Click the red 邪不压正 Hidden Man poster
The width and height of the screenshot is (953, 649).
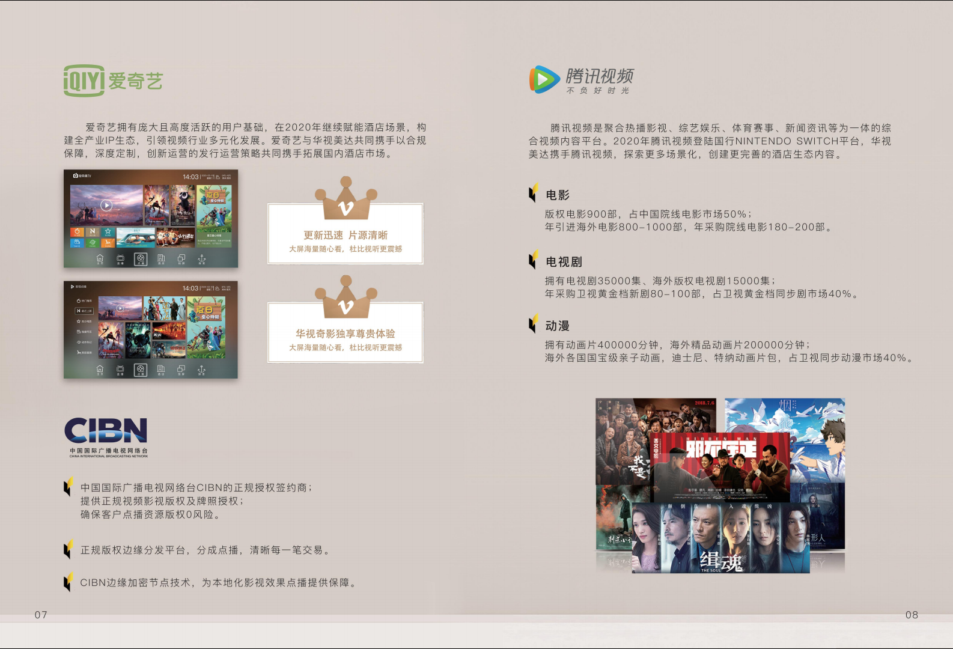point(721,467)
